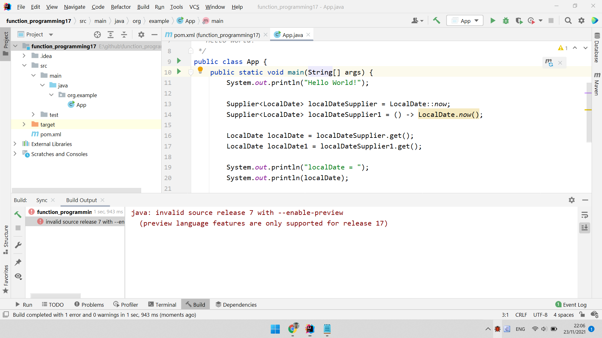602x338 pixels.
Task: Open IDE settings gear in toolbar
Action: [581, 21]
